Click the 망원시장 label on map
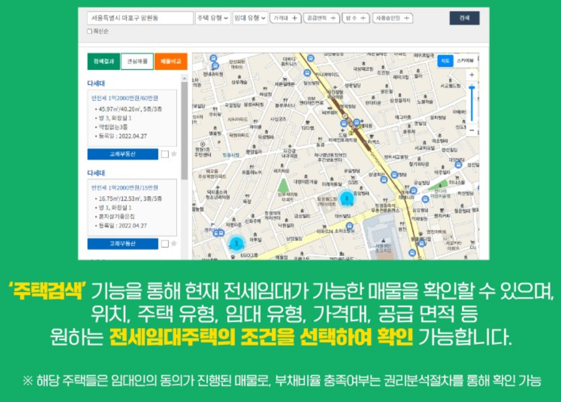The height and width of the screenshot is (402, 561). point(231,155)
